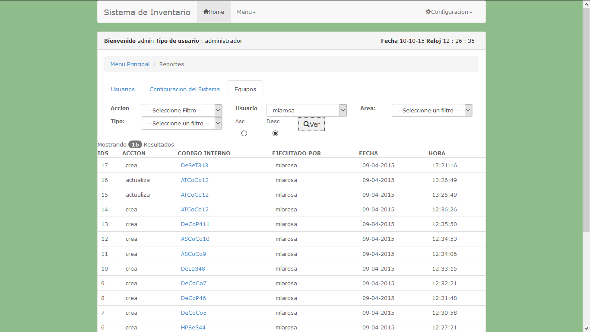Click the Configuracion gear icon

[428, 12]
